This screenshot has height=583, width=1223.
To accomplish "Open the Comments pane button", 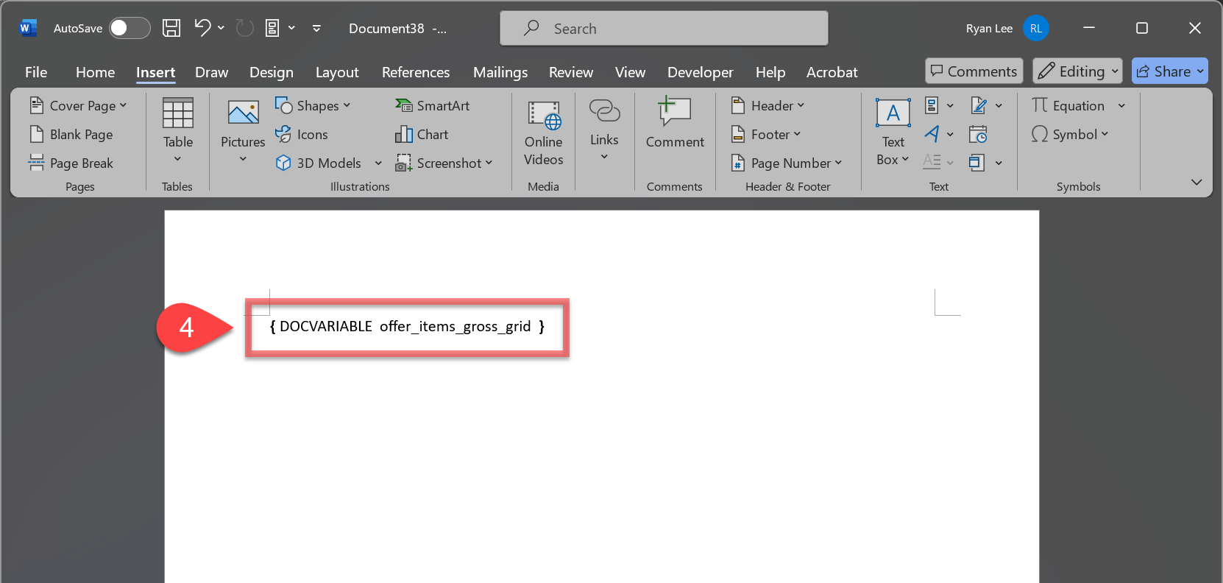I will [x=974, y=71].
